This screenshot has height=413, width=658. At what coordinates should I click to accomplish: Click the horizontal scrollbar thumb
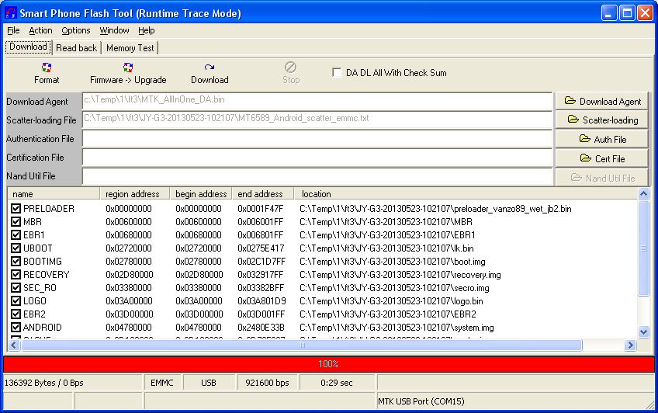[301, 345]
